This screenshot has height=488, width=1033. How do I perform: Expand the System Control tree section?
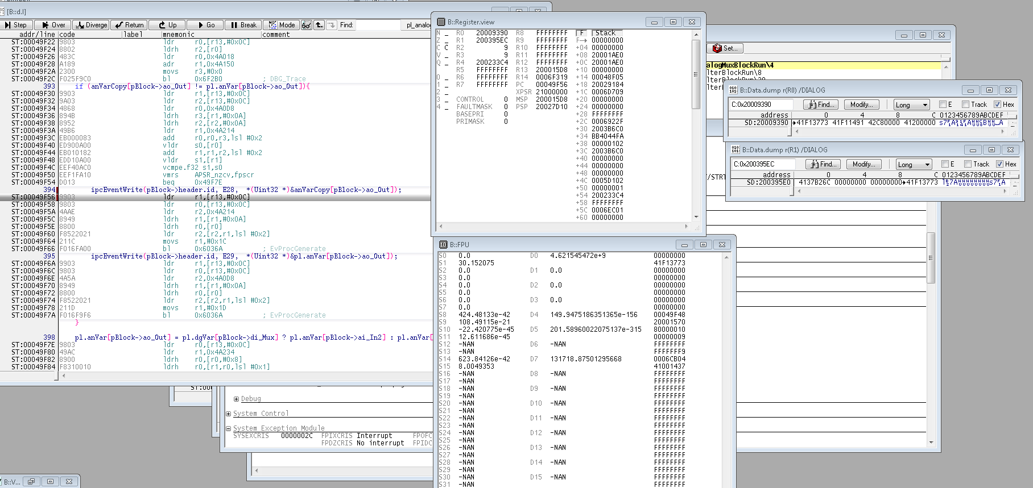click(229, 414)
